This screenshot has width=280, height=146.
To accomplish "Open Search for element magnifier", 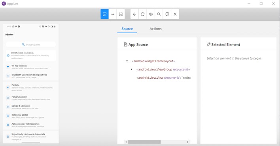I will click(159, 14).
